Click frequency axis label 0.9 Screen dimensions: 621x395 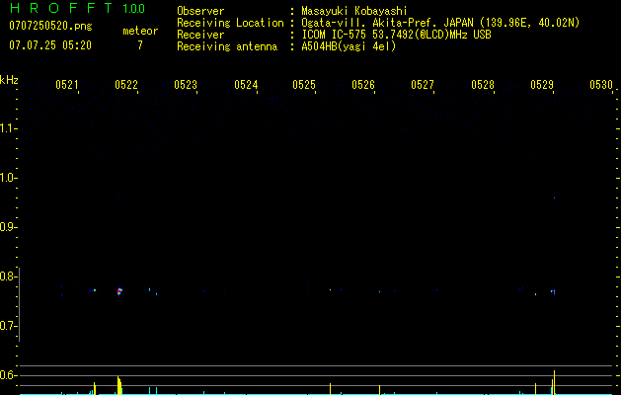pyautogui.click(x=8, y=227)
